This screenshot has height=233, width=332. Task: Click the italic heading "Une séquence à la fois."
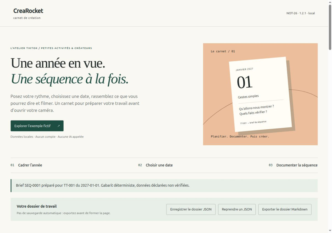coord(69,79)
